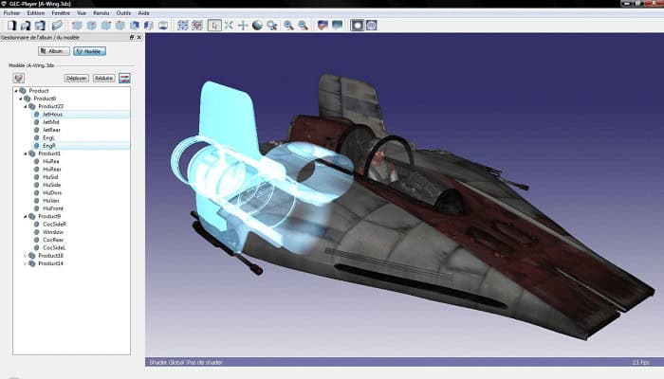Float the Gestionnaire panel with undock icon
This screenshot has width=664, height=379.
(x=131, y=38)
